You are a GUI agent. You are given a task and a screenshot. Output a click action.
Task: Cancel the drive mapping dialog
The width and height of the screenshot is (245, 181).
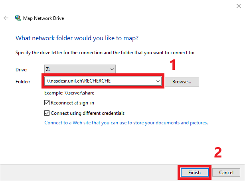coord(226,172)
